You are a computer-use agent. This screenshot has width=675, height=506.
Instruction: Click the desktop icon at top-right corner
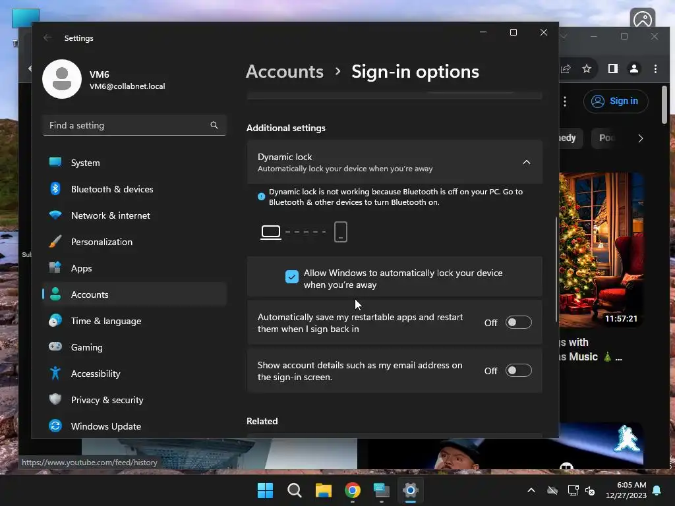point(642,18)
